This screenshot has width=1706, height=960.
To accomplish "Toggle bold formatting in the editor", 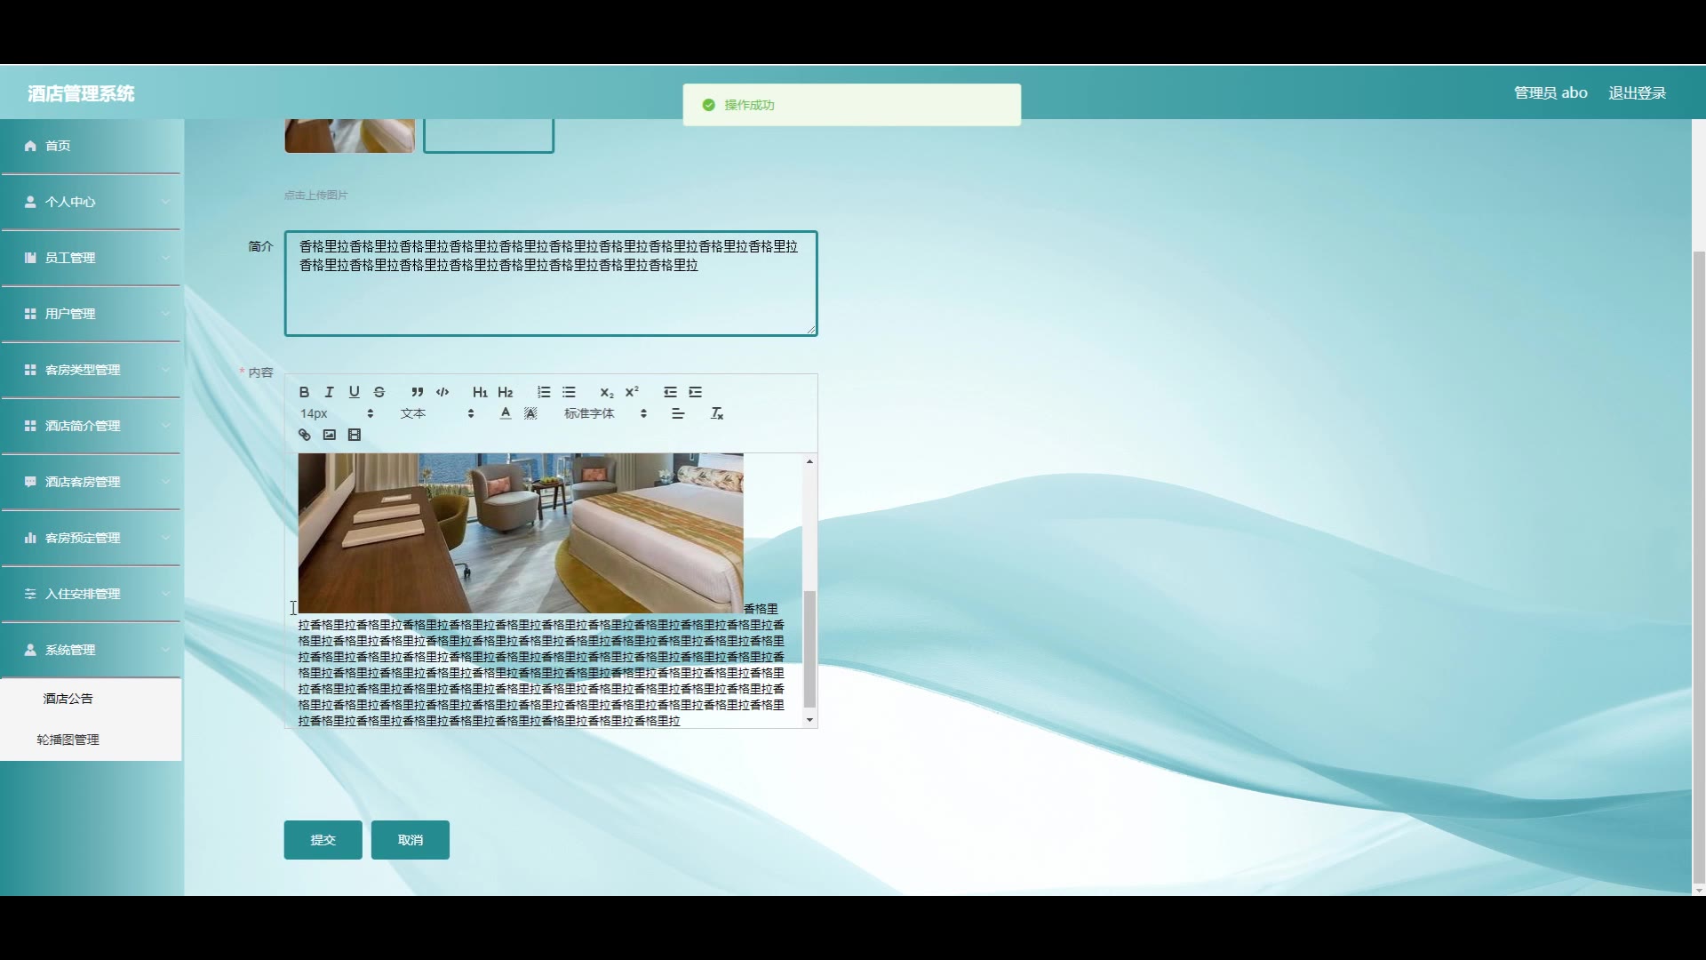I will point(304,392).
